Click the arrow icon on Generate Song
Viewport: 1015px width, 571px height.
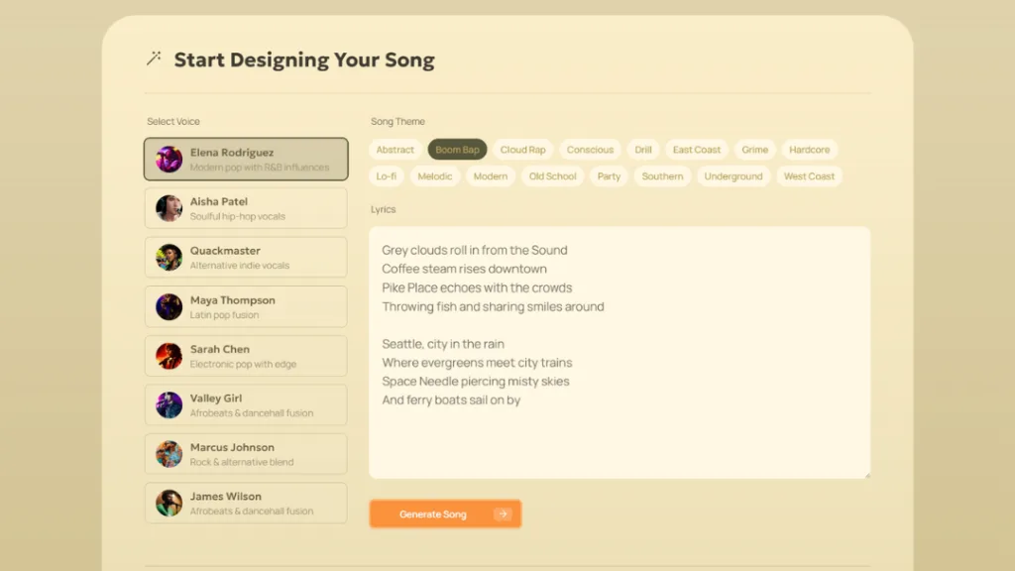coord(503,514)
